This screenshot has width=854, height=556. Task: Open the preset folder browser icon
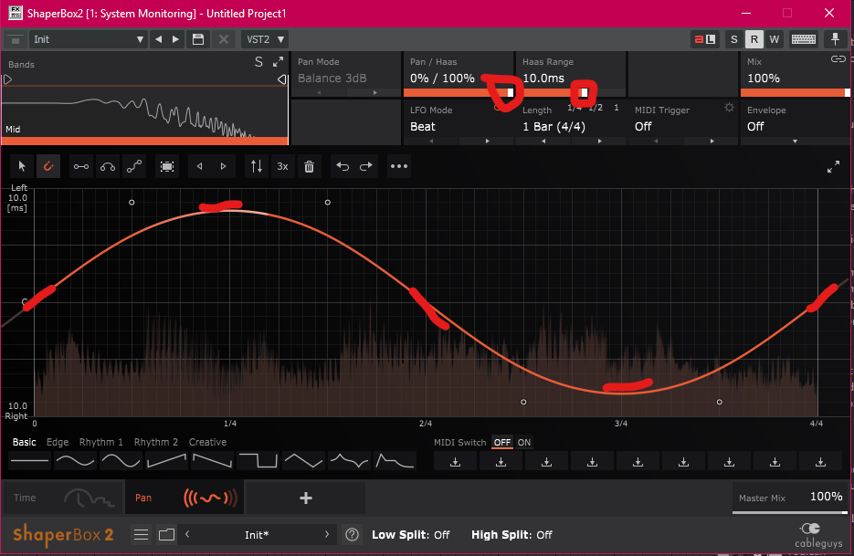[x=166, y=535]
